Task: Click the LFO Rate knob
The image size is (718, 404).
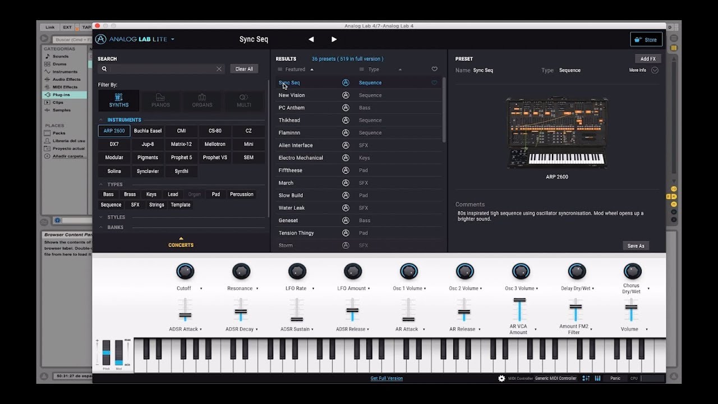Action: (297, 272)
